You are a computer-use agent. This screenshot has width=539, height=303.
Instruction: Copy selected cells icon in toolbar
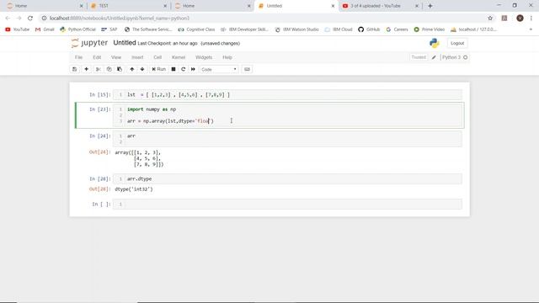(109, 69)
